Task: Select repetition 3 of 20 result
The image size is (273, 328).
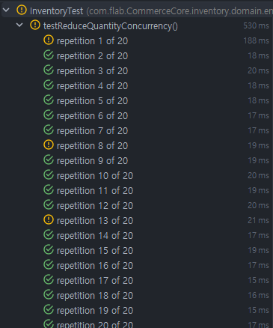Action: tap(136, 70)
